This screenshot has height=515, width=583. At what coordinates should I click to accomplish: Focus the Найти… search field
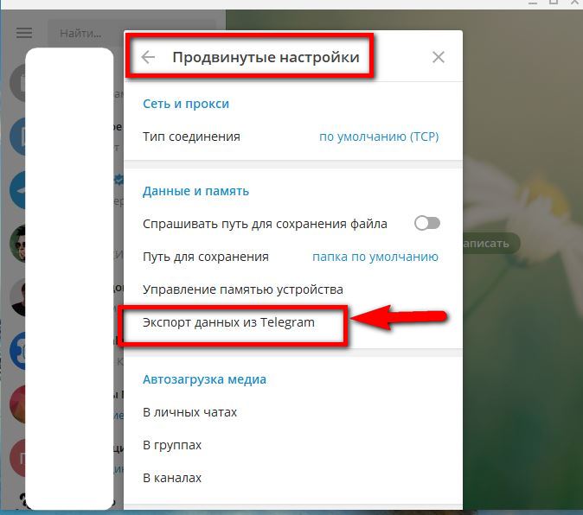click(132, 34)
